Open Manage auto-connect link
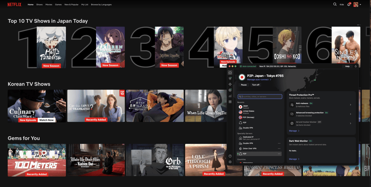371x187 pixels. [259, 79]
